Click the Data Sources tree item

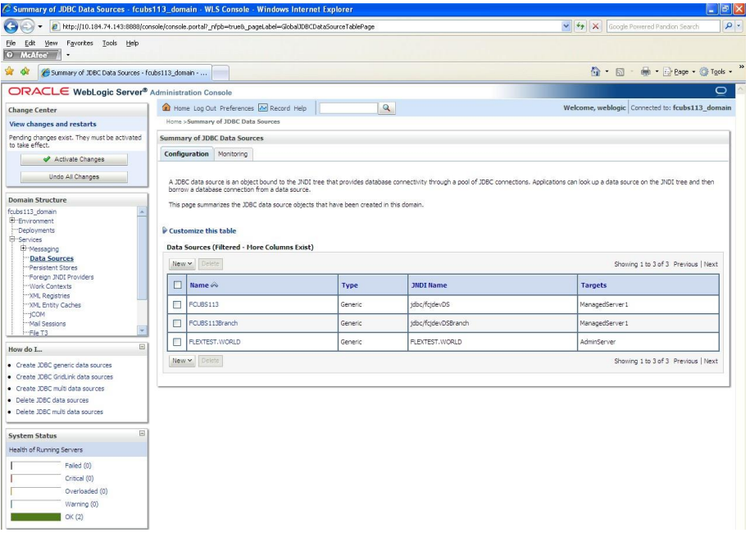tap(52, 258)
